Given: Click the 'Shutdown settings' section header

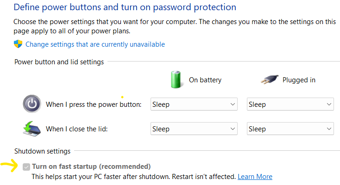Looking at the screenshot, I should click(42, 151).
